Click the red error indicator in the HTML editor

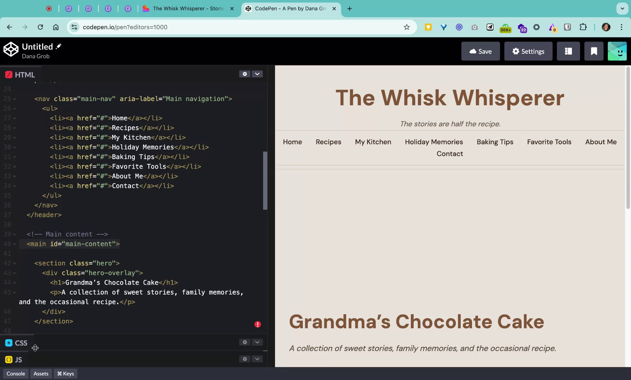(257, 324)
